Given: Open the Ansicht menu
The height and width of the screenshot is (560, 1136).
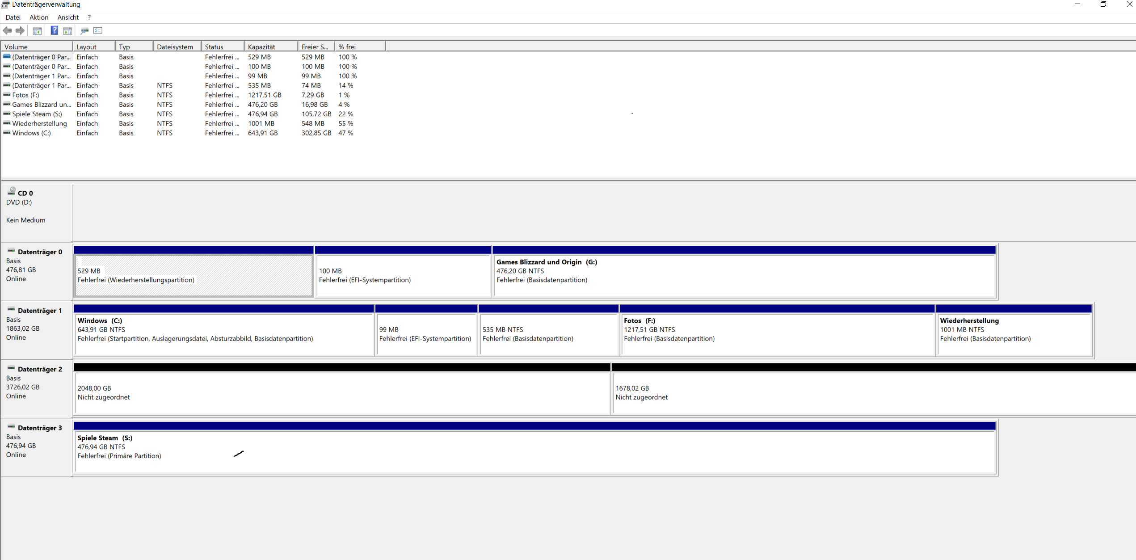Looking at the screenshot, I should click(68, 17).
